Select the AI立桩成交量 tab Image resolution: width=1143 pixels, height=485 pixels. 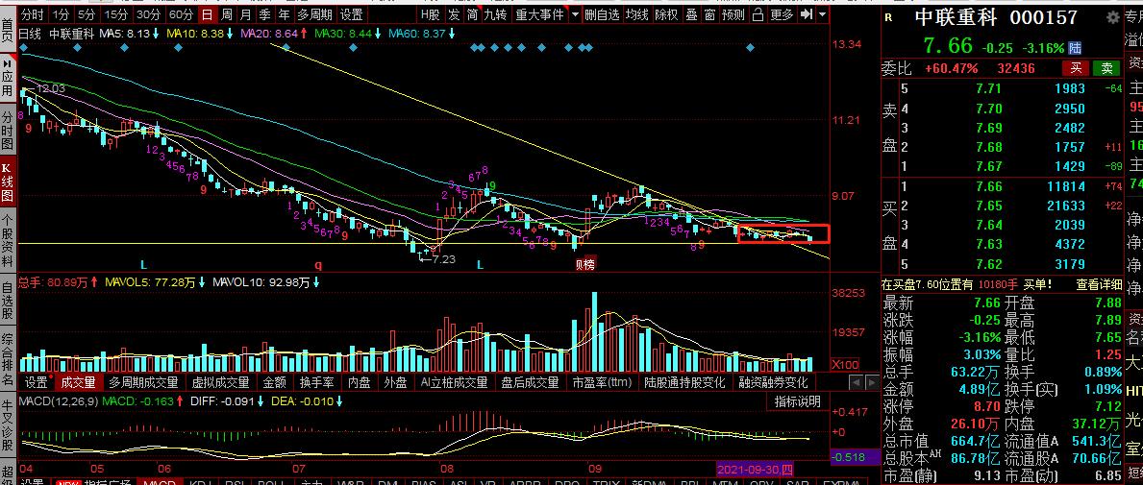pos(454,381)
